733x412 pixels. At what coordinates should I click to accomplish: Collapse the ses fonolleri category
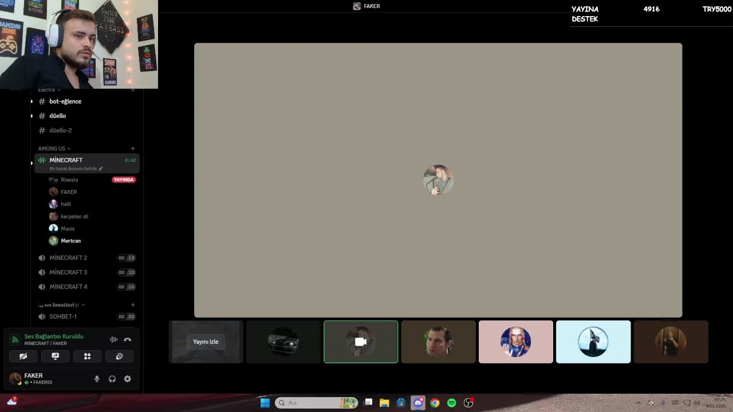click(61, 305)
